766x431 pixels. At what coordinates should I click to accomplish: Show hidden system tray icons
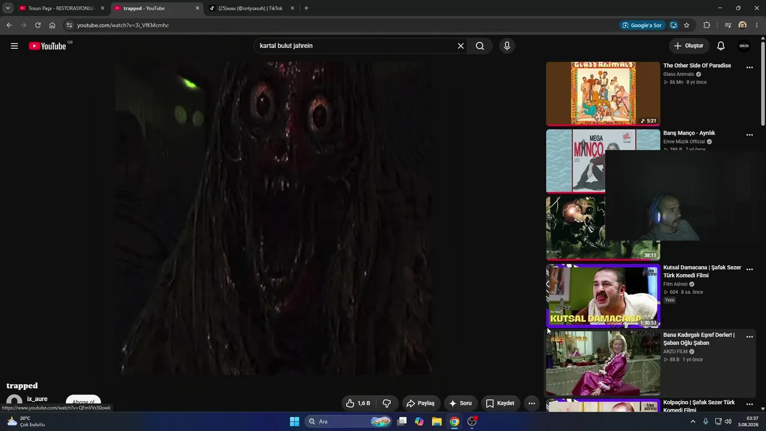693,421
